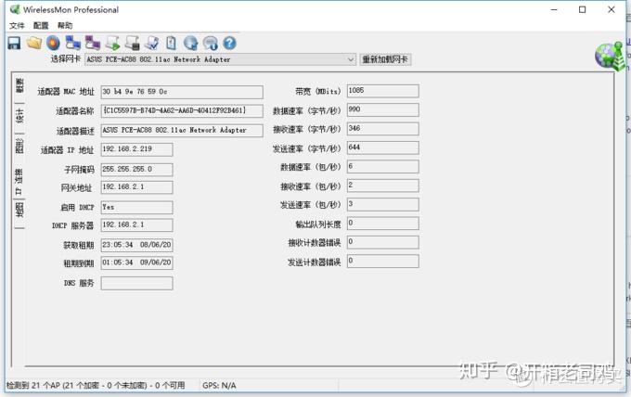Click the 启用 DHCP field showing Yes
Screen dimensions: 631x397
136,207
